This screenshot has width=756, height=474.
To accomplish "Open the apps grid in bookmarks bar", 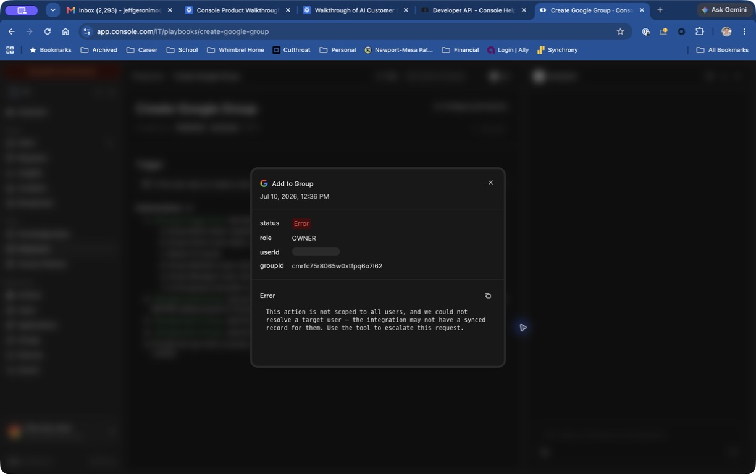I will pos(10,50).
